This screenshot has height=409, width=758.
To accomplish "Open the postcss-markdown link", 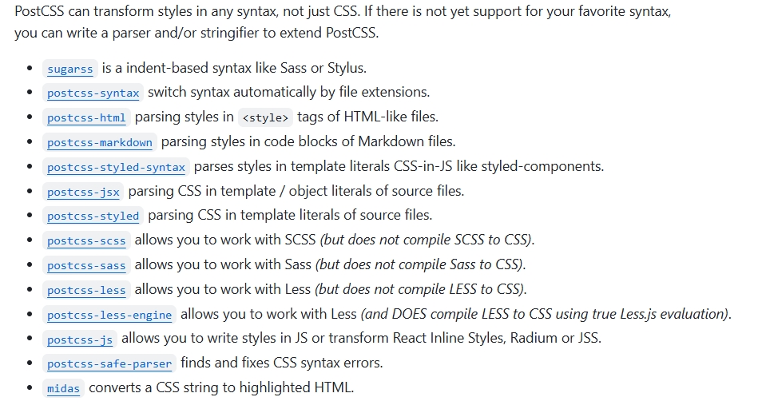I will click(x=99, y=142).
